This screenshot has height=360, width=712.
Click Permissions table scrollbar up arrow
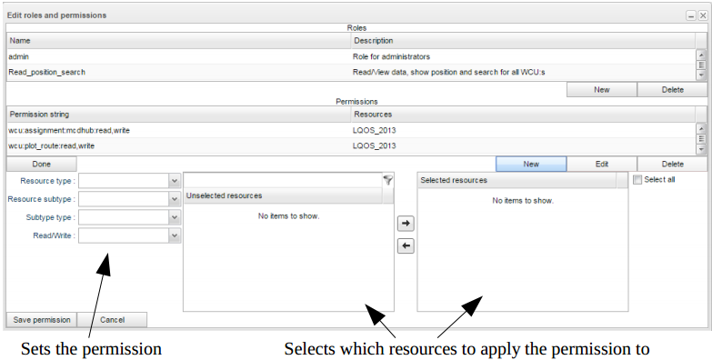click(701, 129)
